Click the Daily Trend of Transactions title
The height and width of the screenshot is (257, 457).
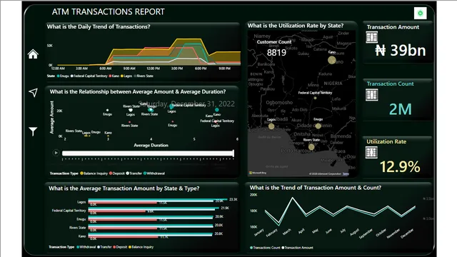pyautogui.click(x=99, y=26)
